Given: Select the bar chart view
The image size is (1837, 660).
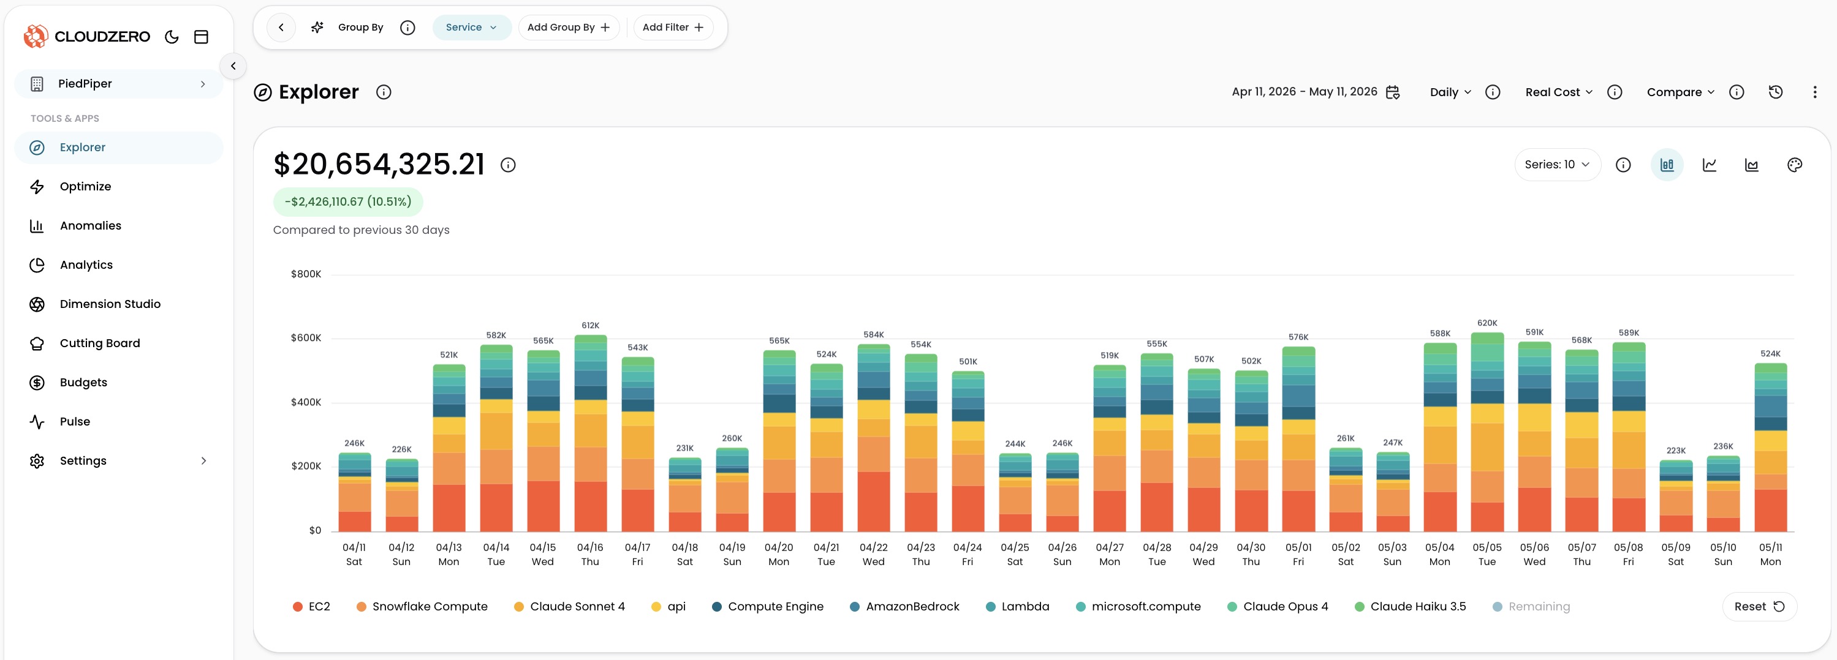Looking at the screenshot, I should (1667, 165).
